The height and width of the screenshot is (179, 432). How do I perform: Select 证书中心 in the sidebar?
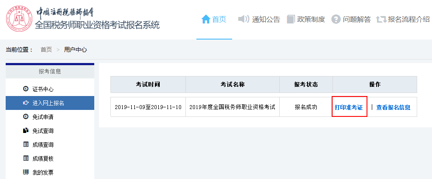click(x=50, y=89)
